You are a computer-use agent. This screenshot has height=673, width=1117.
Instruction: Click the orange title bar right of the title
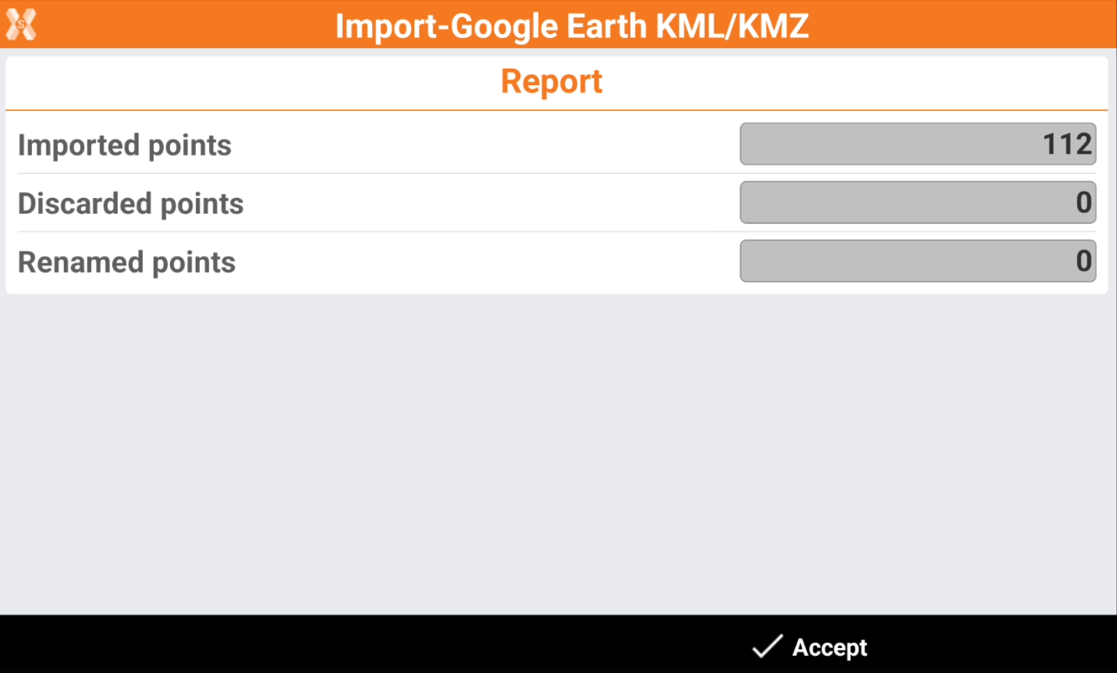(x=966, y=25)
